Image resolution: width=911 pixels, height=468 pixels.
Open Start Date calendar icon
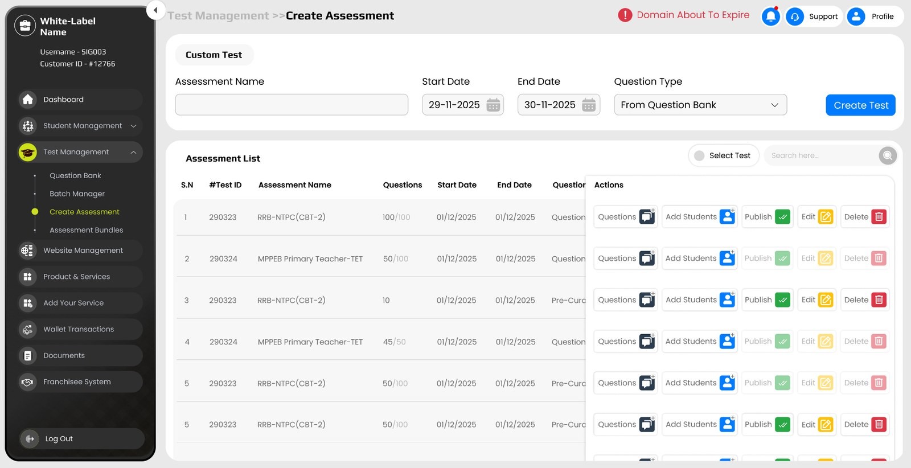coord(493,105)
